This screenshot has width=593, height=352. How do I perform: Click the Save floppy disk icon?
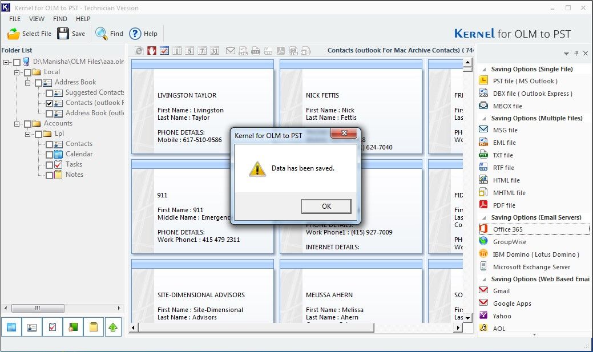pos(63,33)
